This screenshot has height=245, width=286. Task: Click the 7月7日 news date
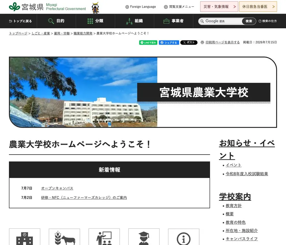pos(26,188)
